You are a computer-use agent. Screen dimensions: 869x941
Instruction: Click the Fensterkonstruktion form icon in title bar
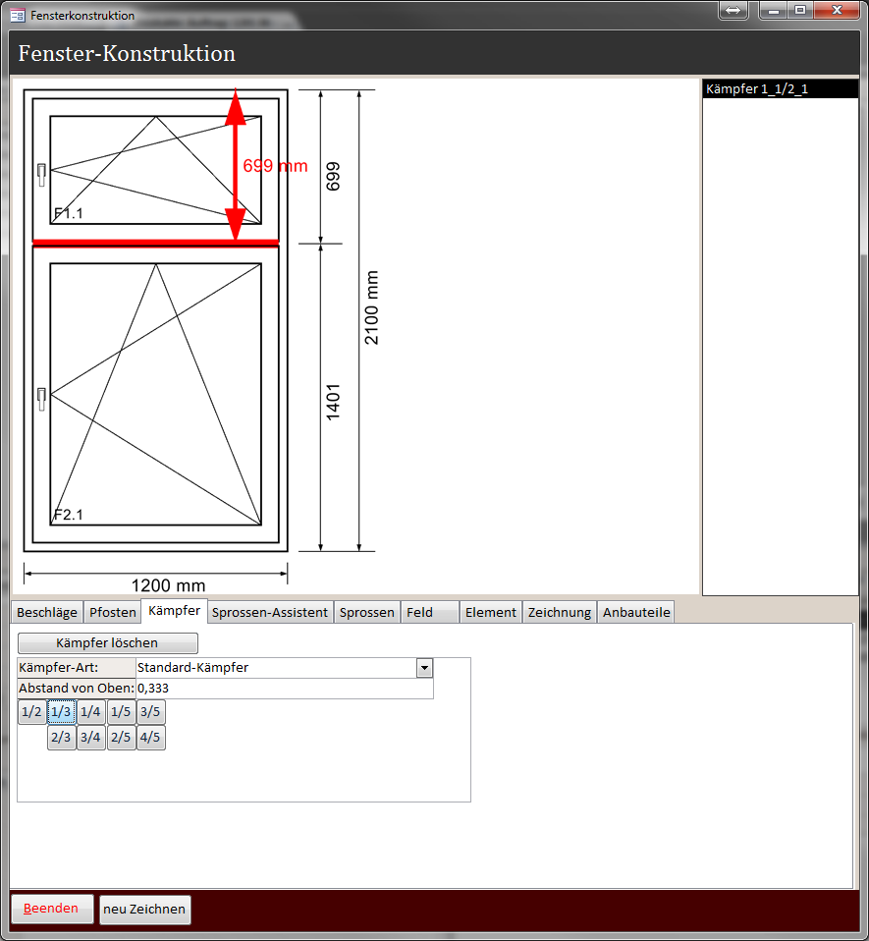point(18,15)
